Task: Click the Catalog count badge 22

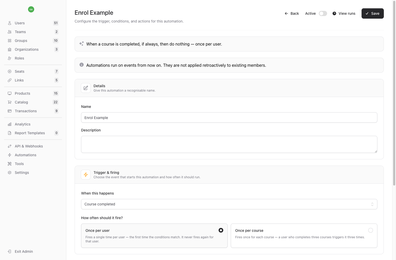Action: pos(55,102)
